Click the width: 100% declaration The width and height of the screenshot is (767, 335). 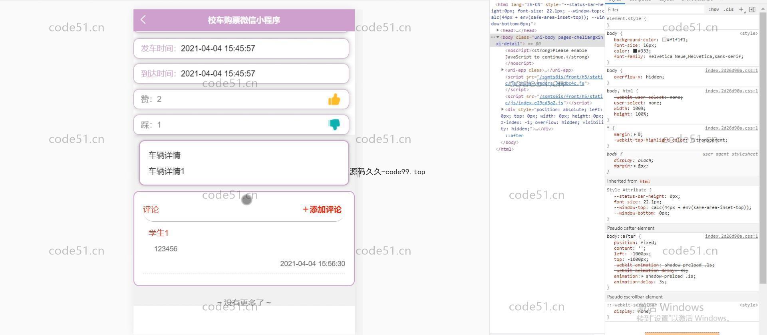coord(630,108)
